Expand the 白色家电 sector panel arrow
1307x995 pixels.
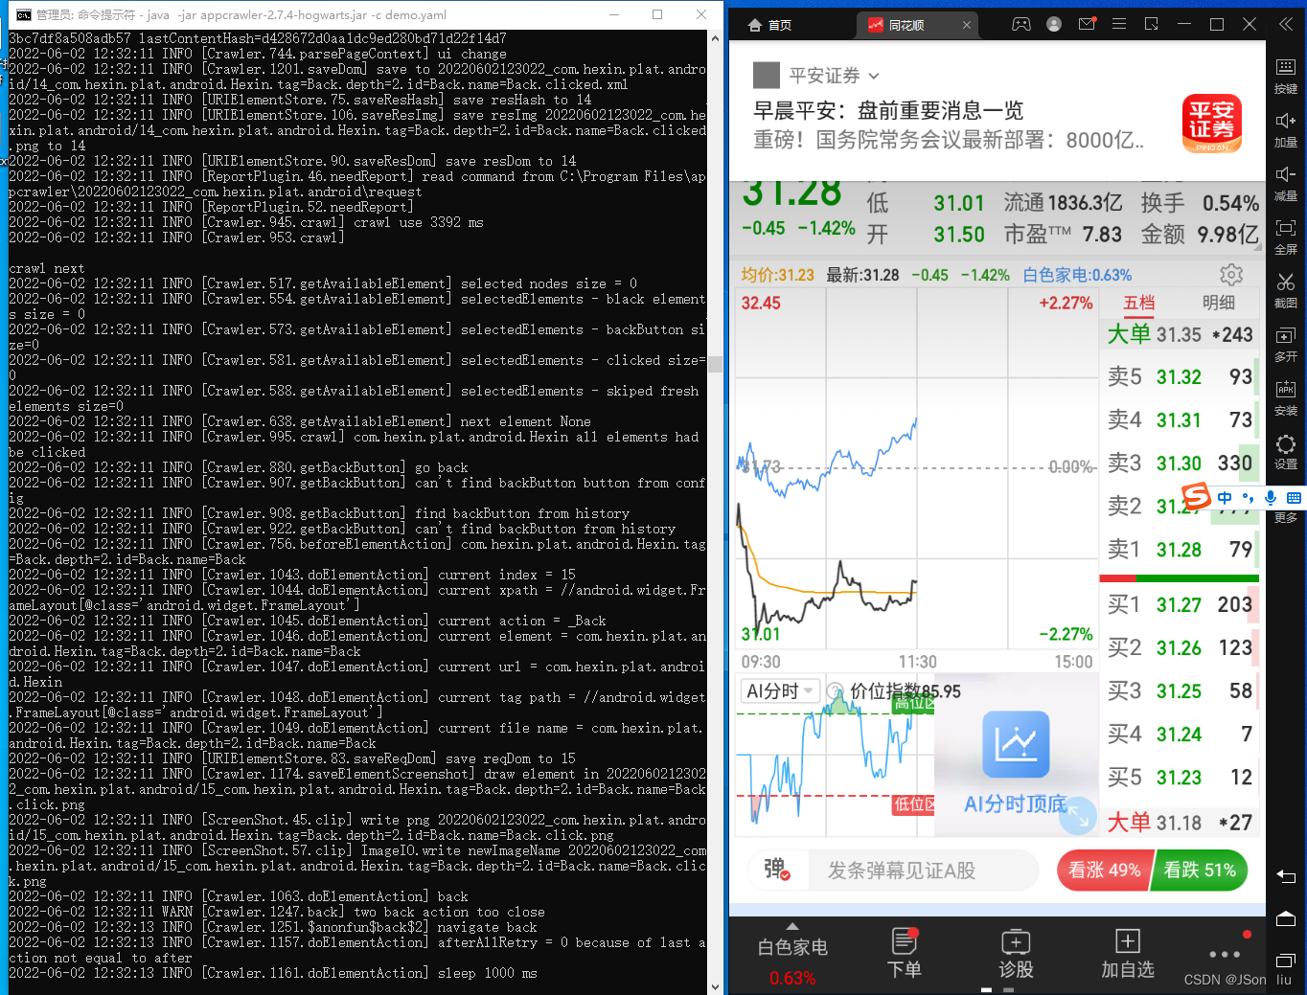click(791, 926)
